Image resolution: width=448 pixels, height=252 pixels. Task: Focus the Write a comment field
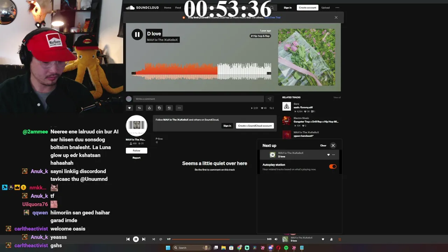click(x=198, y=99)
